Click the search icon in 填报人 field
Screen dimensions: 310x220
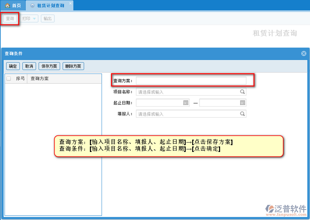click(242, 114)
